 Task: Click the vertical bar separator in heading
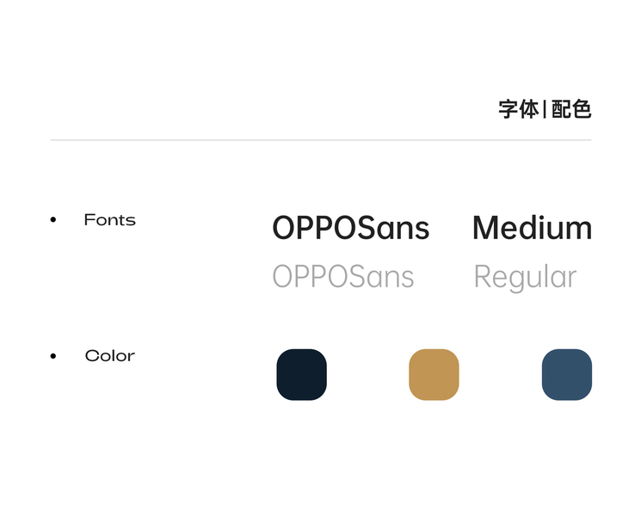coord(545,110)
